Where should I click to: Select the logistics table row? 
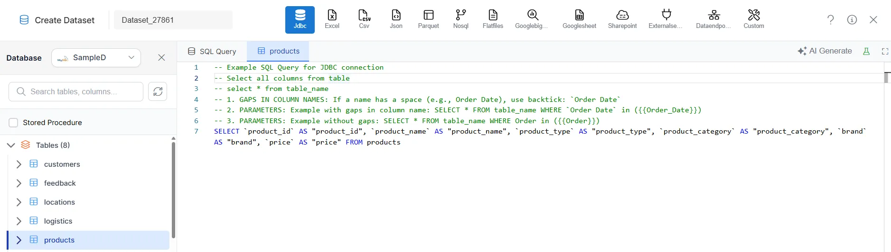(88, 221)
